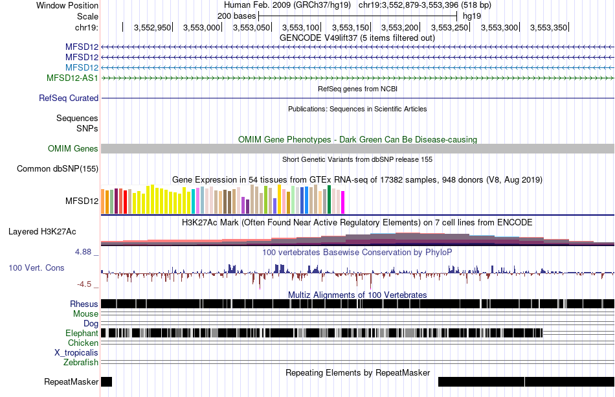Click the RepeatMasker track label
The image size is (615, 397).
tap(71, 382)
